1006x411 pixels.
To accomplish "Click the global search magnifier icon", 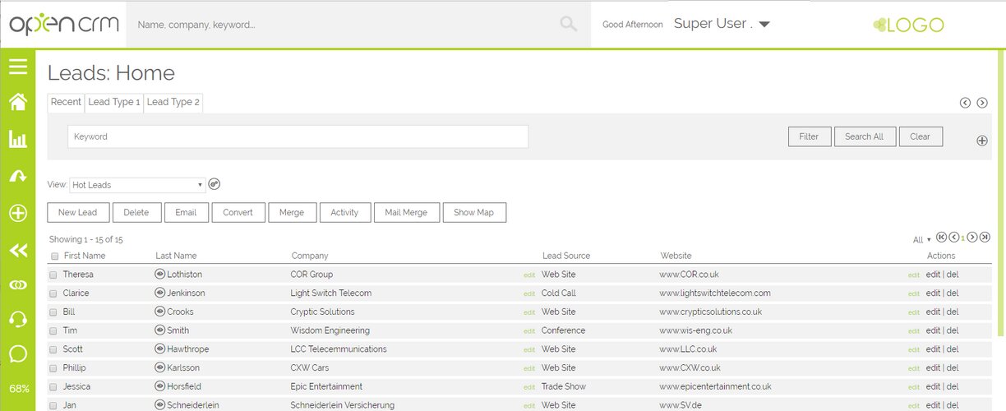I will click(568, 25).
